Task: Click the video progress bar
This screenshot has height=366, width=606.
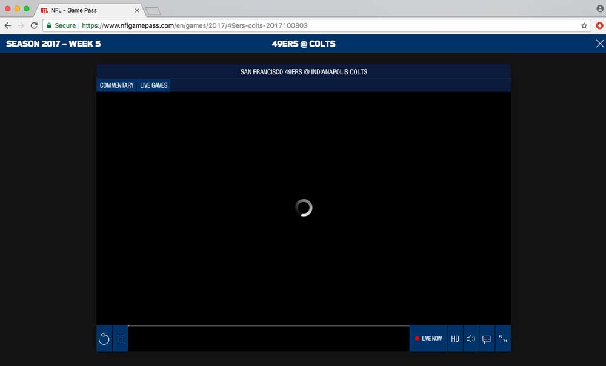Action: 268,326
